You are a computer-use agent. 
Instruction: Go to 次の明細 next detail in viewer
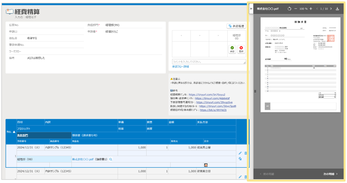click(330, 174)
